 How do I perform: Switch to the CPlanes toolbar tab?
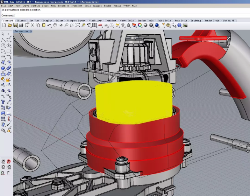(21, 21)
